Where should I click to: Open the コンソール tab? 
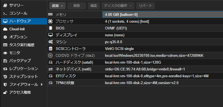24,14
